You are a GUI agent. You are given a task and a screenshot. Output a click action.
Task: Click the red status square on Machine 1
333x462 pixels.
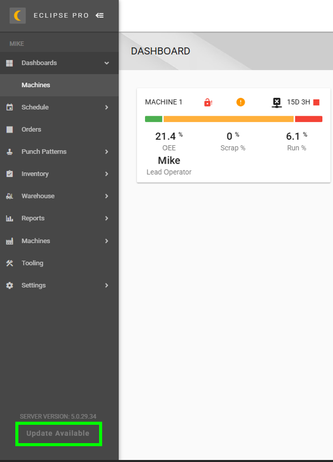tap(317, 102)
